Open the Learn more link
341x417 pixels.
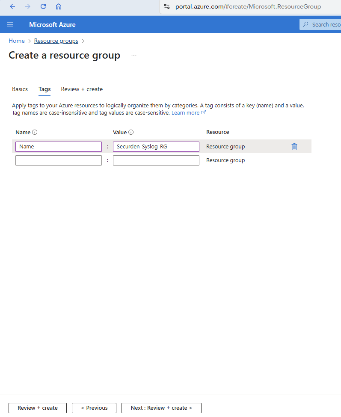pyautogui.click(x=188, y=113)
